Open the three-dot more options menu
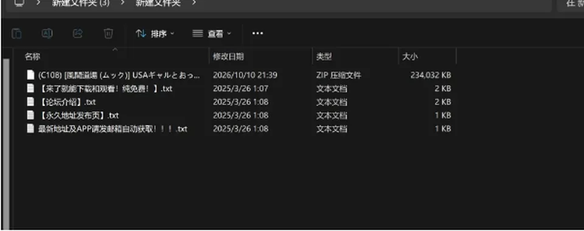 coord(257,33)
